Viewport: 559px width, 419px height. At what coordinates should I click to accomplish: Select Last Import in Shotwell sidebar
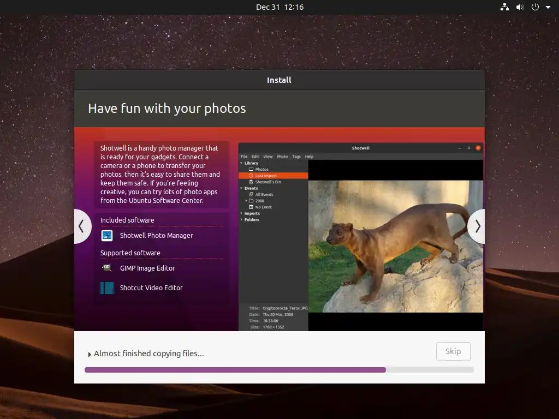273,176
